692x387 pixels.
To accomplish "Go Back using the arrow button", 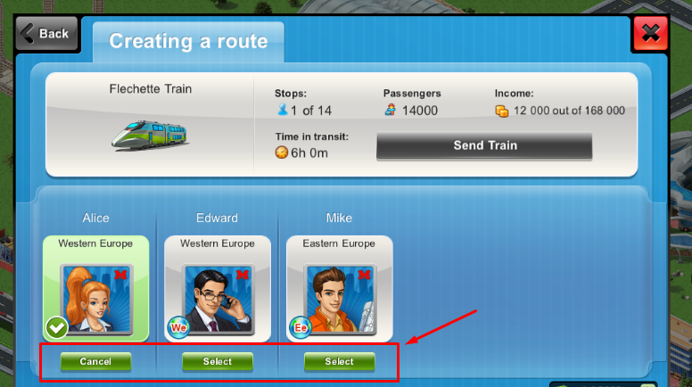I will [x=46, y=34].
